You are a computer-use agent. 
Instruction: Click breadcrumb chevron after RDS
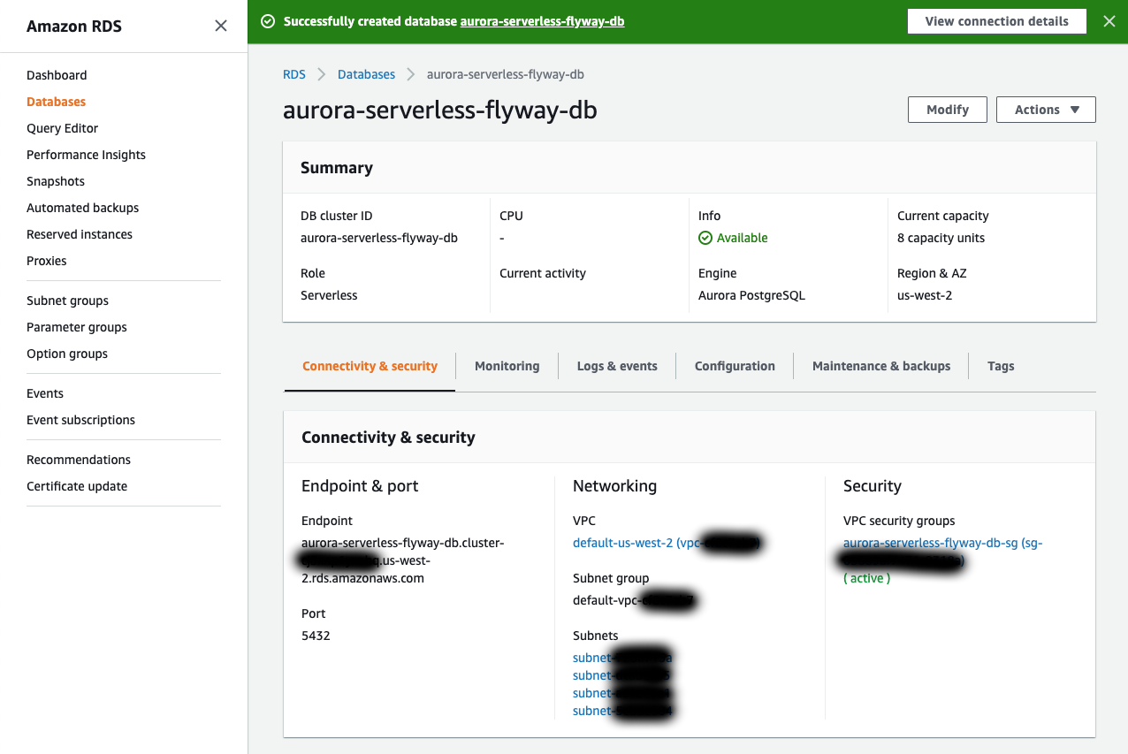tap(322, 74)
